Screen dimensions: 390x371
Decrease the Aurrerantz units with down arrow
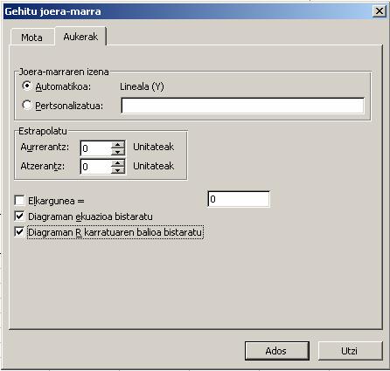[118, 152]
